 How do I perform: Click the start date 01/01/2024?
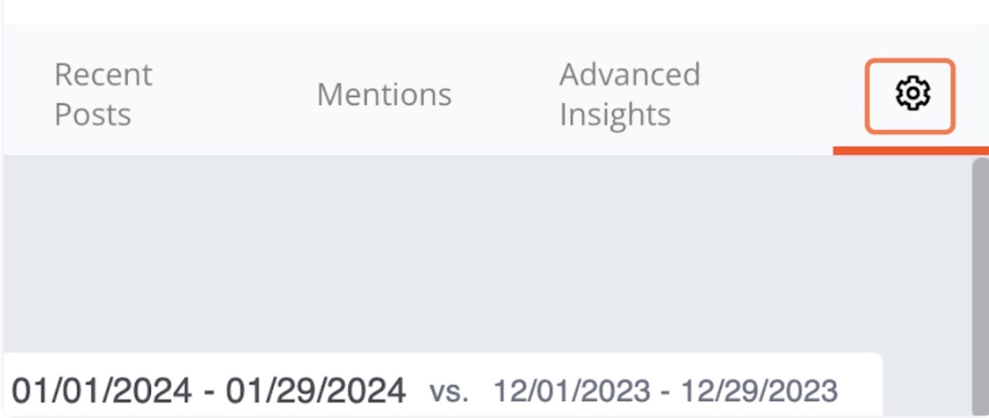click(102, 390)
